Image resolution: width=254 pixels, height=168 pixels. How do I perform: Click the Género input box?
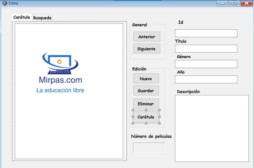tap(206, 64)
